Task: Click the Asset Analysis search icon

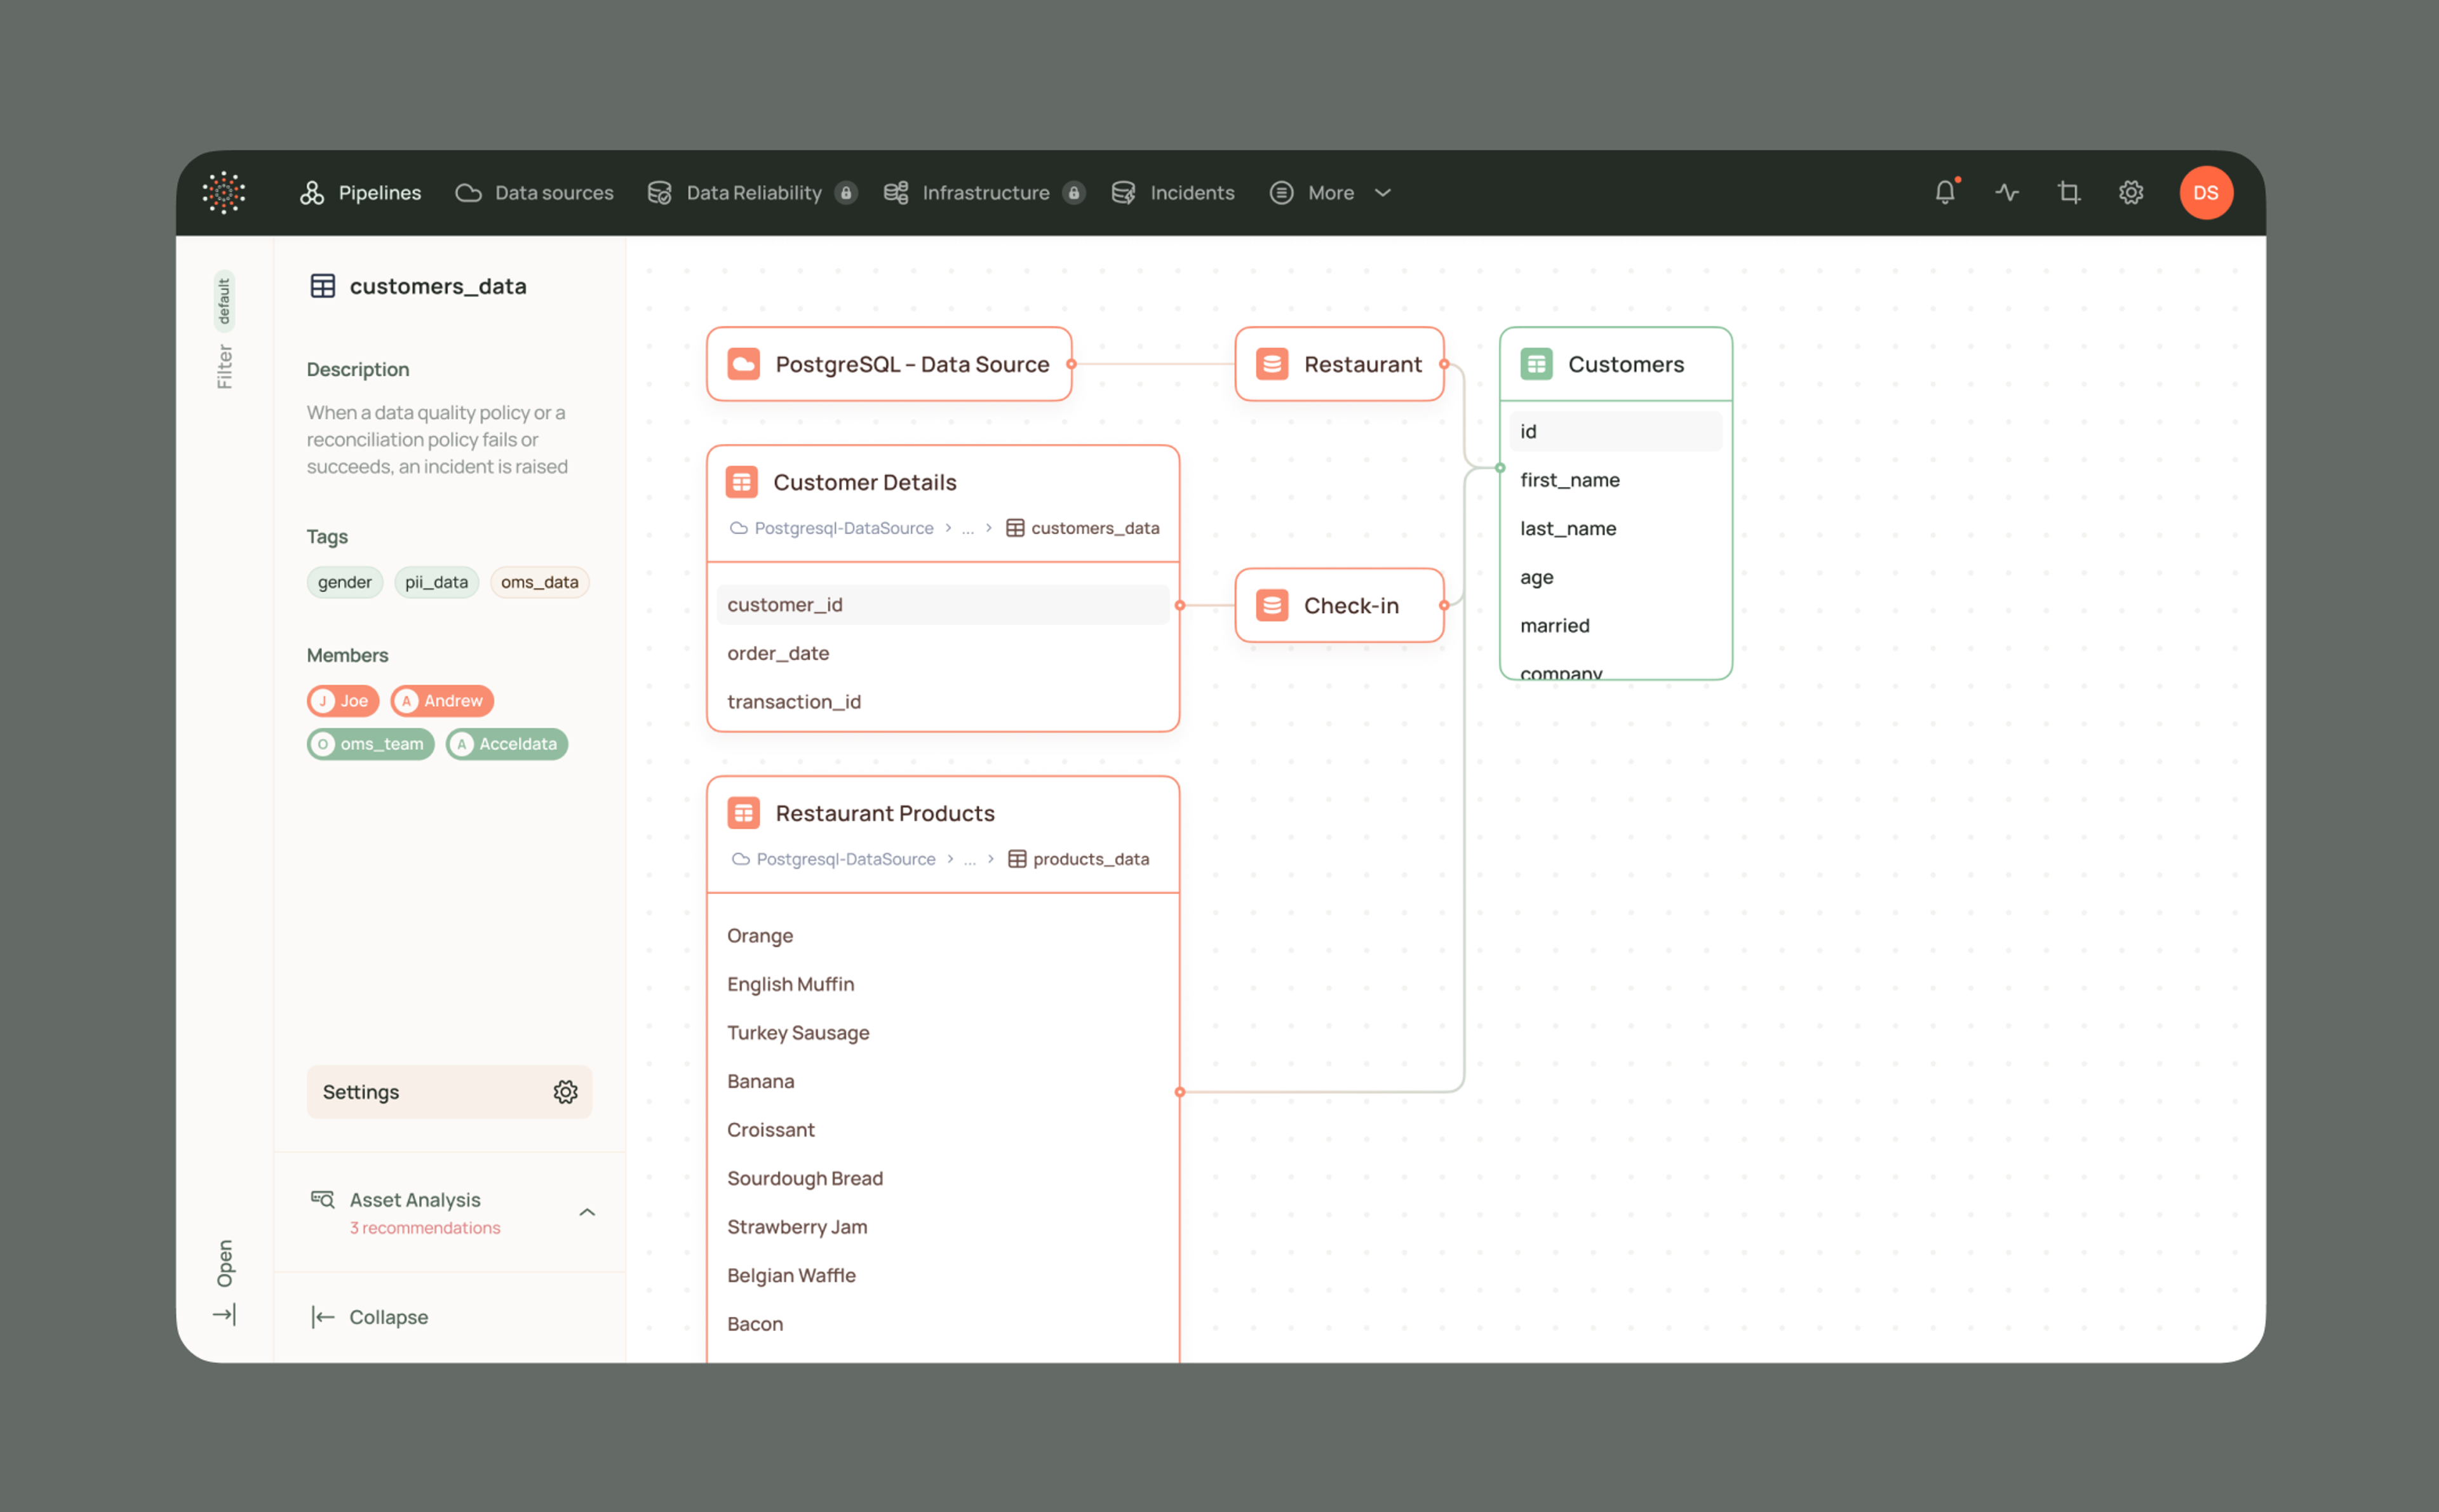Action: [x=322, y=1199]
